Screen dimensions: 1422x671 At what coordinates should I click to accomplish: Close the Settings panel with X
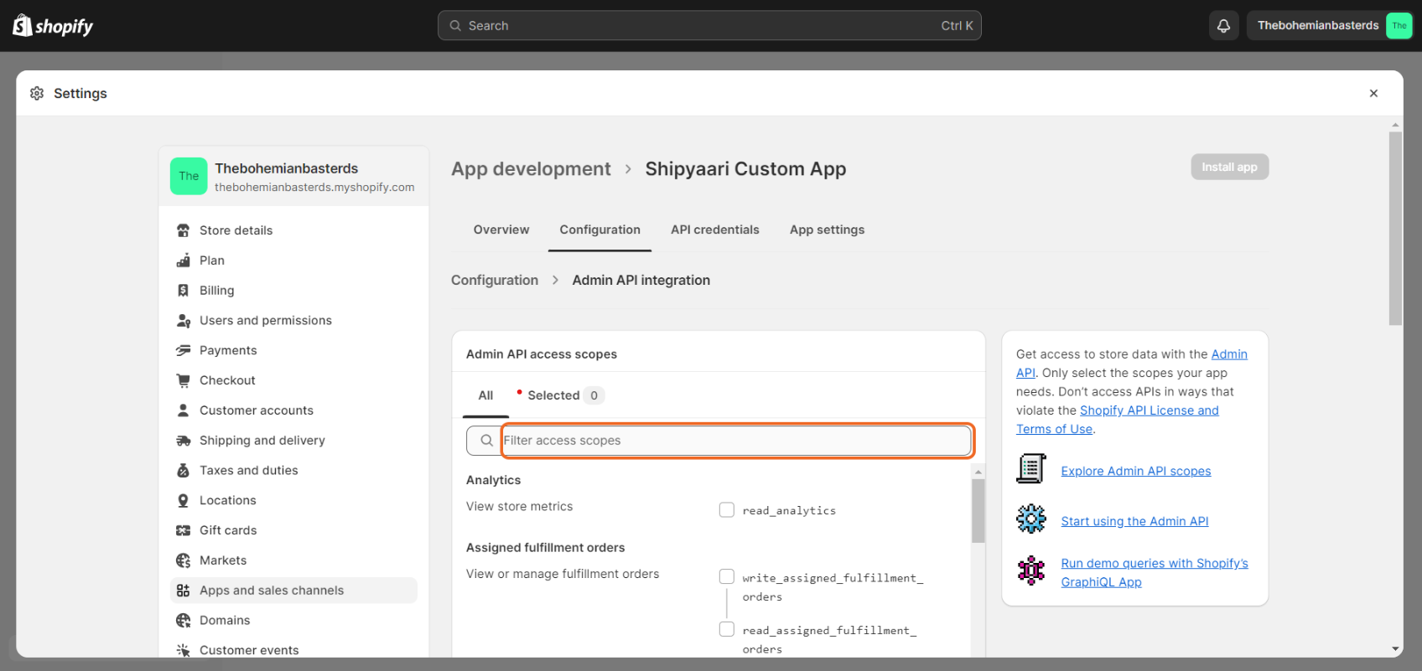point(1373,93)
